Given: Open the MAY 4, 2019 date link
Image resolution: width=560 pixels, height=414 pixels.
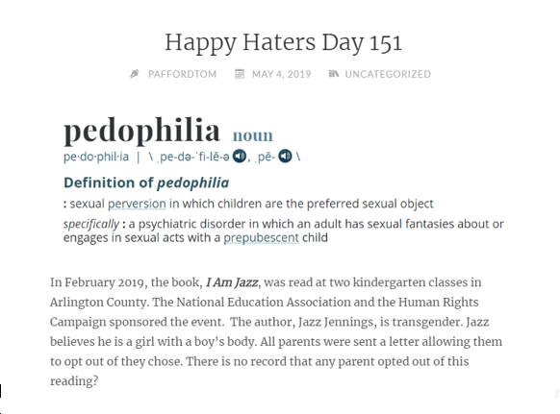Looking at the screenshot, I should tap(281, 74).
